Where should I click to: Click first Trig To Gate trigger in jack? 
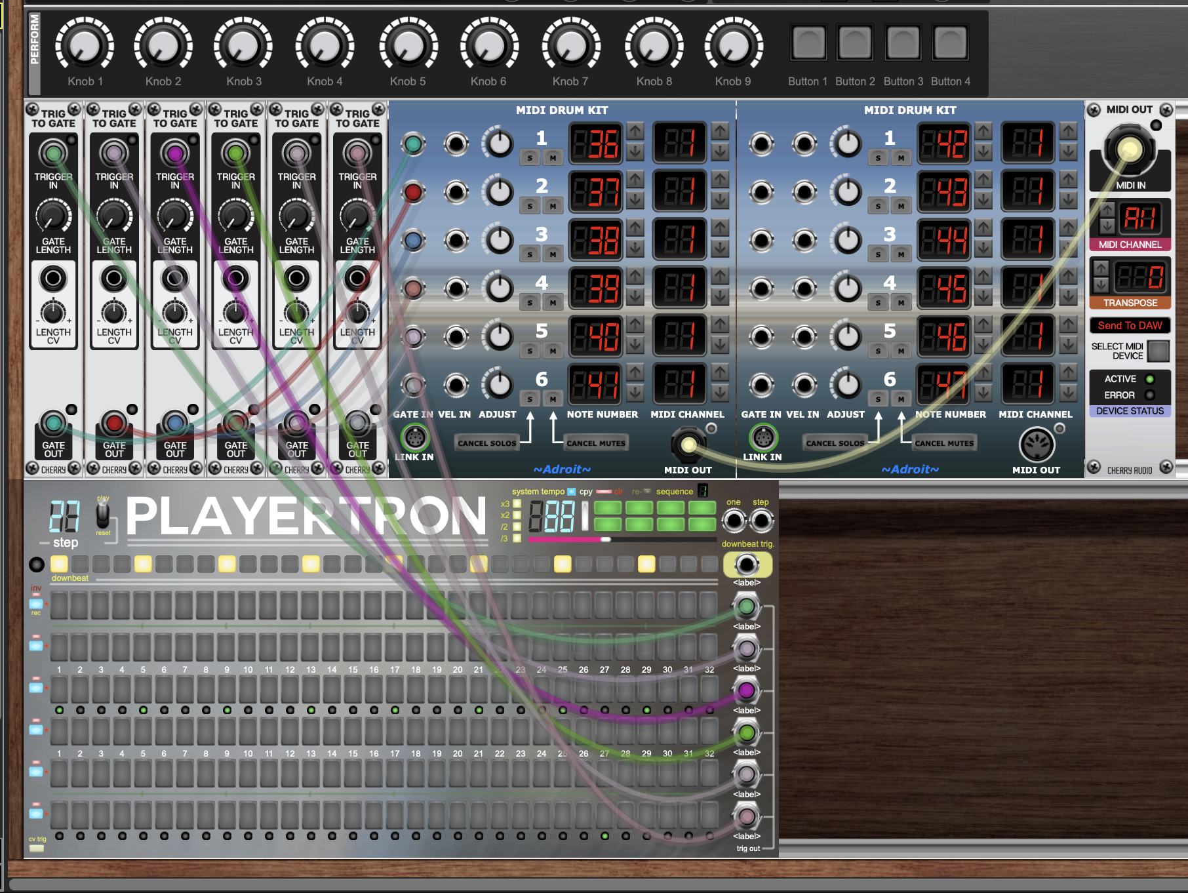53,154
